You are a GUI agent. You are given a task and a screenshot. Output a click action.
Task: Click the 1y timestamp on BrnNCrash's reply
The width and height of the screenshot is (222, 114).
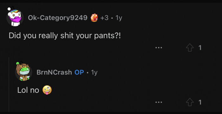[94, 73]
